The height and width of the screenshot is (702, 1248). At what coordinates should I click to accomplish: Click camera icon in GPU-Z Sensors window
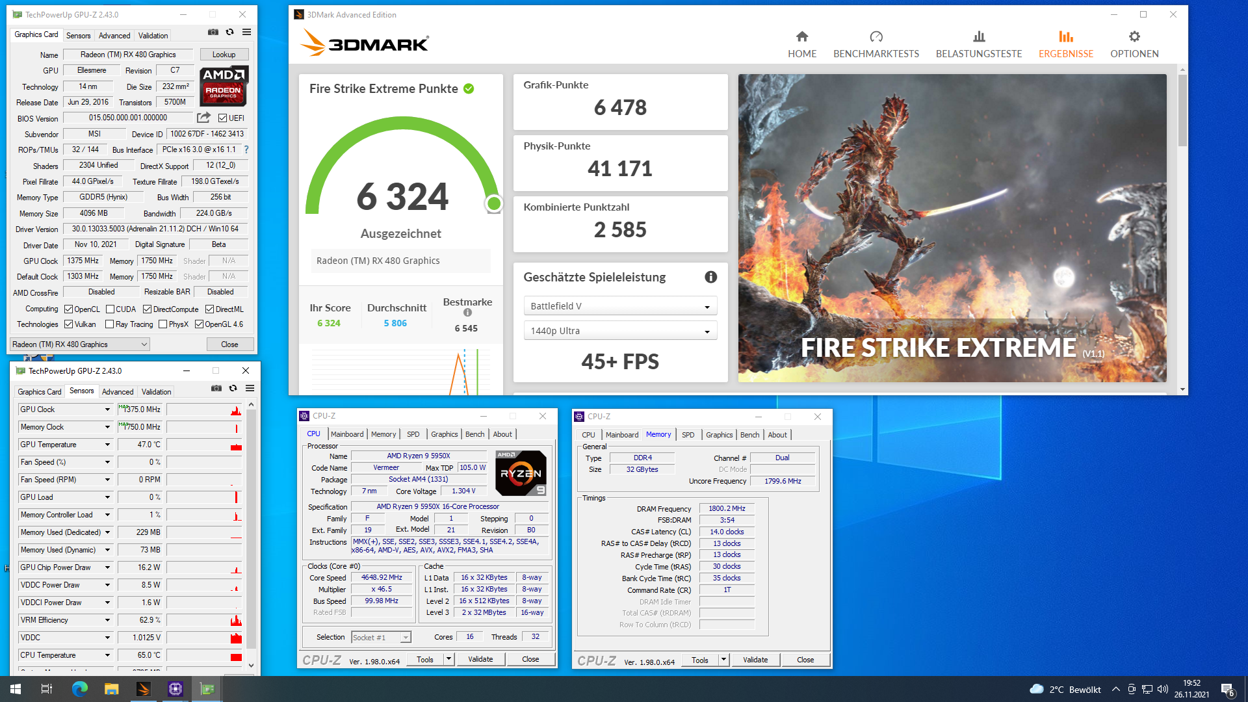[216, 388]
